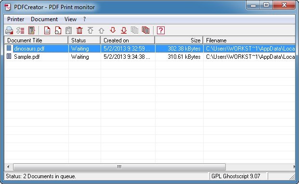The image size is (299, 184).
Task: Click the horizontal scrollbar thumb
Action: coord(119,167)
